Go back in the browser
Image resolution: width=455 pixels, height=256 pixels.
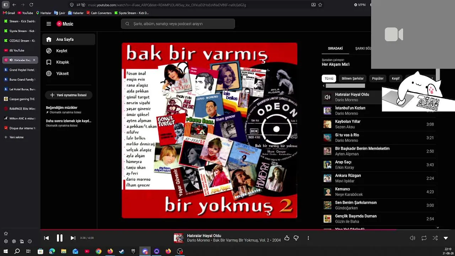click(14, 5)
